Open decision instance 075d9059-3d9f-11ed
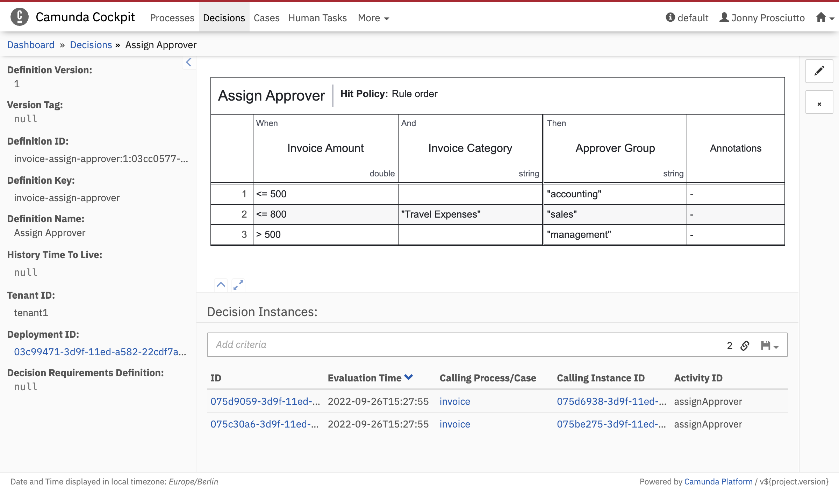The image size is (839, 489). 265,401
